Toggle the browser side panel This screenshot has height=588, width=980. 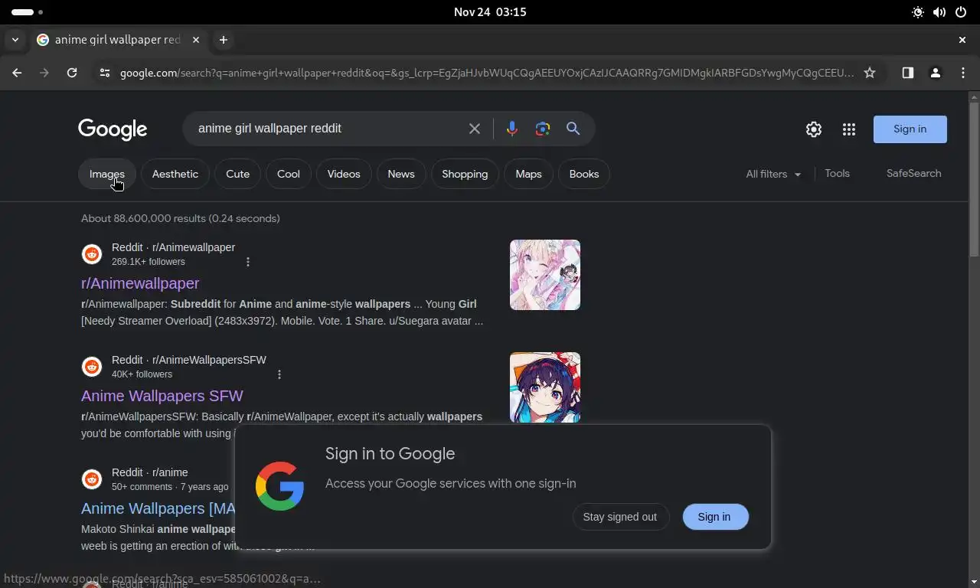(x=908, y=73)
